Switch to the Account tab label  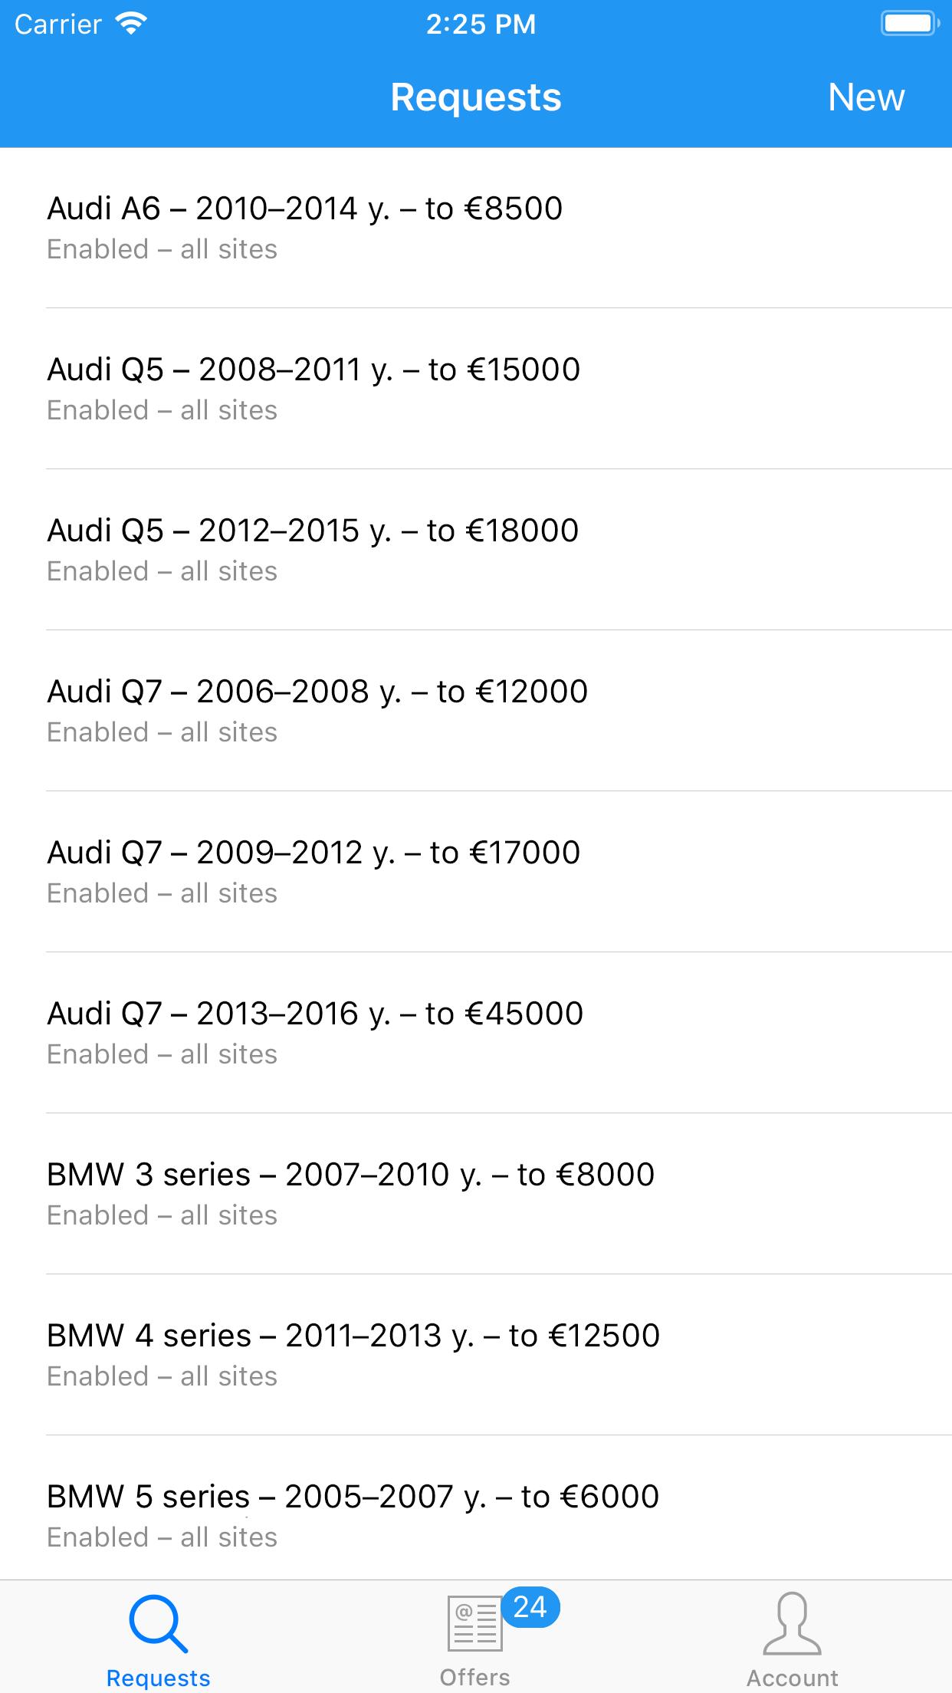793,1678
